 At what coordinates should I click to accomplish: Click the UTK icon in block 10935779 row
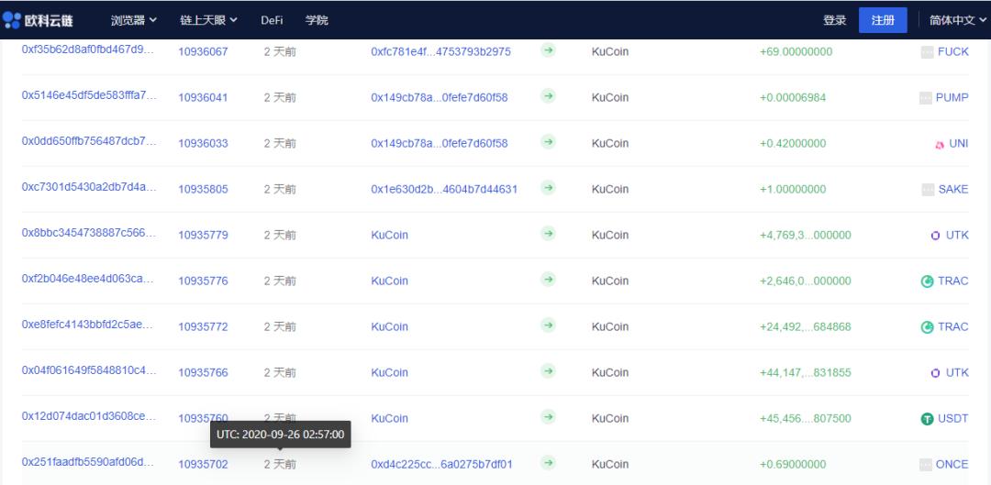pyautogui.click(x=935, y=236)
